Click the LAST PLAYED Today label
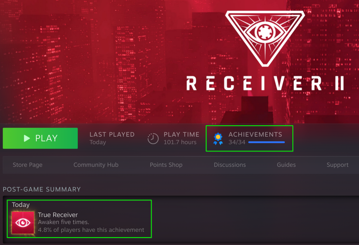This screenshot has height=245, width=359. tap(112, 138)
